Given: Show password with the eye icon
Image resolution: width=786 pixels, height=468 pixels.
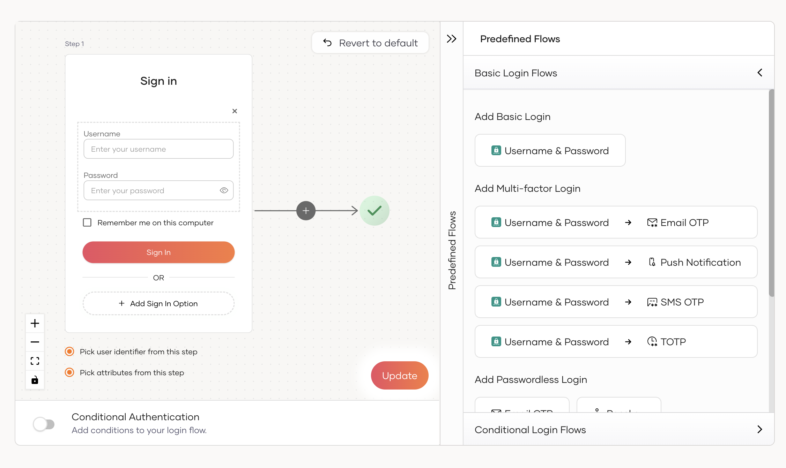Looking at the screenshot, I should point(224,190).
